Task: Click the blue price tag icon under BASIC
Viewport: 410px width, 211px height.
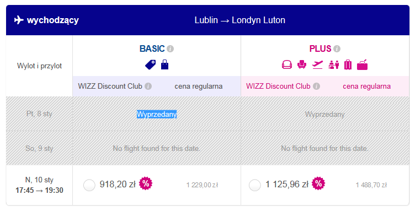Action: point(150,65)
